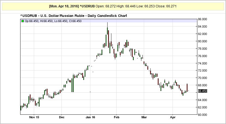226x124 pixels.
Task: Click the 'Dec' x-axis label
Action: click(x=61, y=117)
